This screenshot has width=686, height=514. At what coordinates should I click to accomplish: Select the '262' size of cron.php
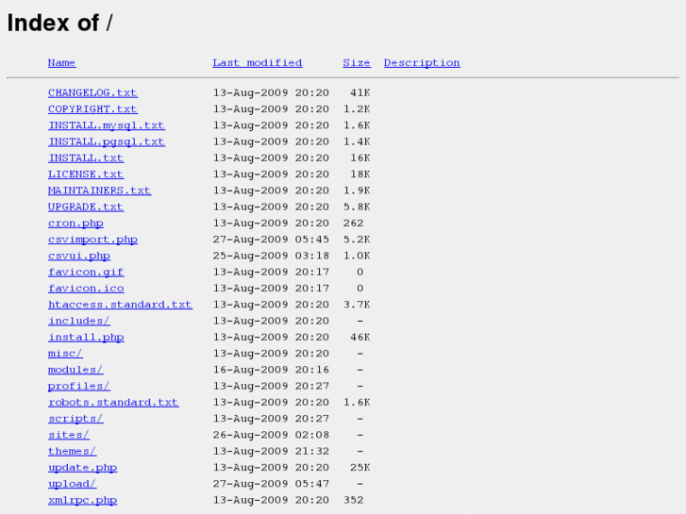coord(353,224)
